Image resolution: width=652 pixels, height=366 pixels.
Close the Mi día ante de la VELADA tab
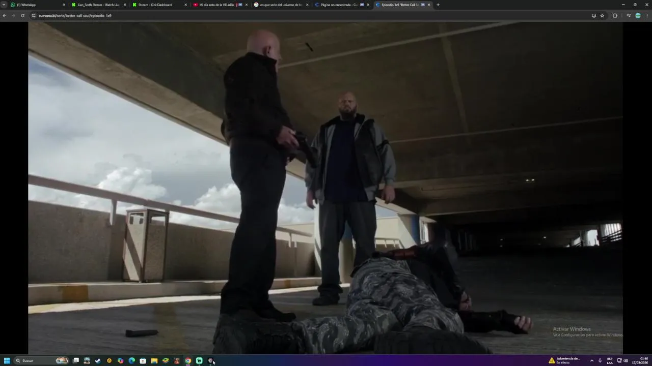tap(247, 5)
